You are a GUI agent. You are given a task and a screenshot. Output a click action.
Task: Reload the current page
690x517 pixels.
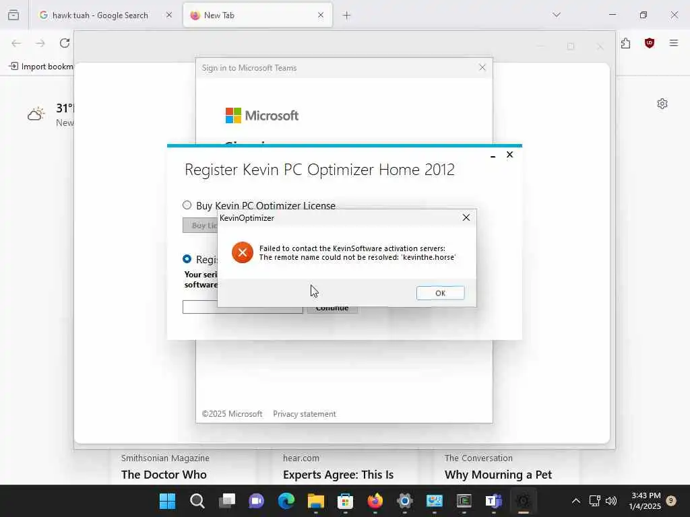(x=65, y=43)
